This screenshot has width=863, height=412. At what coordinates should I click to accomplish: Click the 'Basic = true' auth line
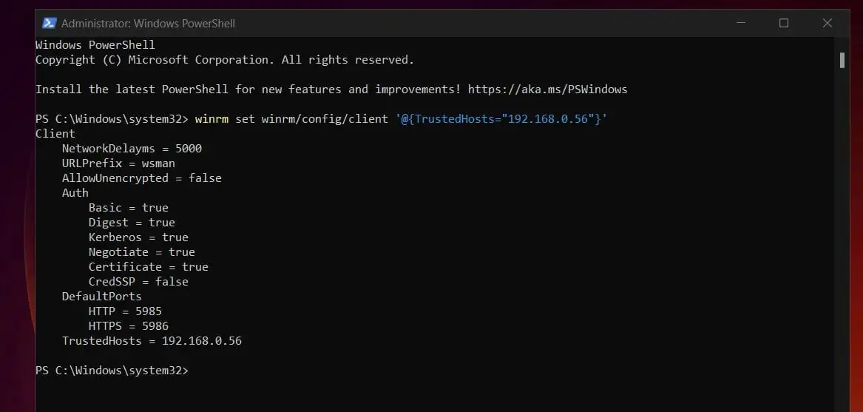click(x=129, y=208)
